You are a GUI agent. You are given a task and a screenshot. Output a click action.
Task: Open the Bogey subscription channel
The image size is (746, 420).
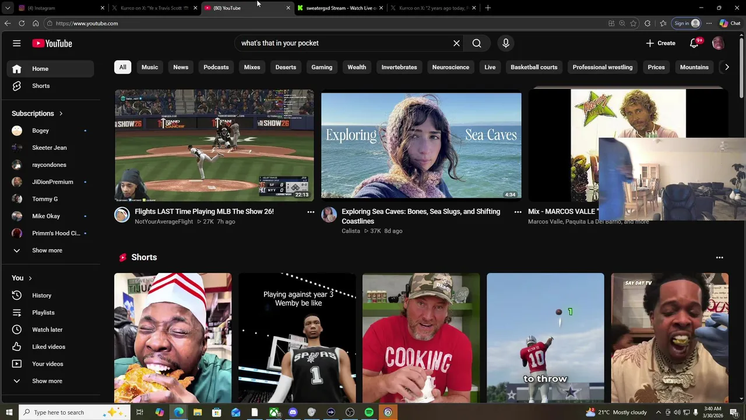50,131
